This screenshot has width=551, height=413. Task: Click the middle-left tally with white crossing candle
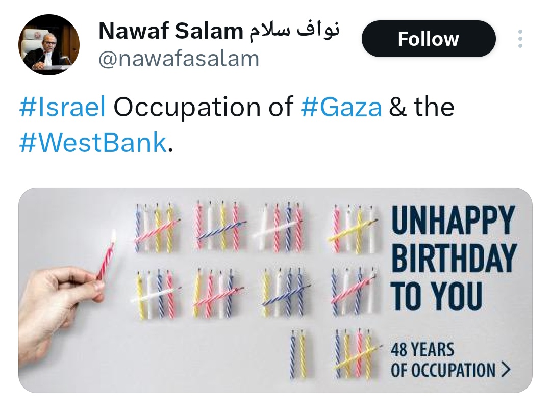(156, 293)
